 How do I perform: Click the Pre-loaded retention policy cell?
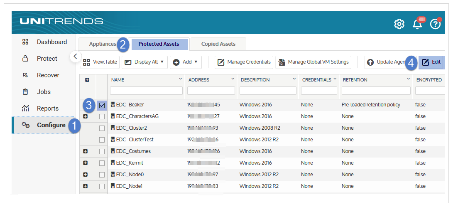point(371,104)
